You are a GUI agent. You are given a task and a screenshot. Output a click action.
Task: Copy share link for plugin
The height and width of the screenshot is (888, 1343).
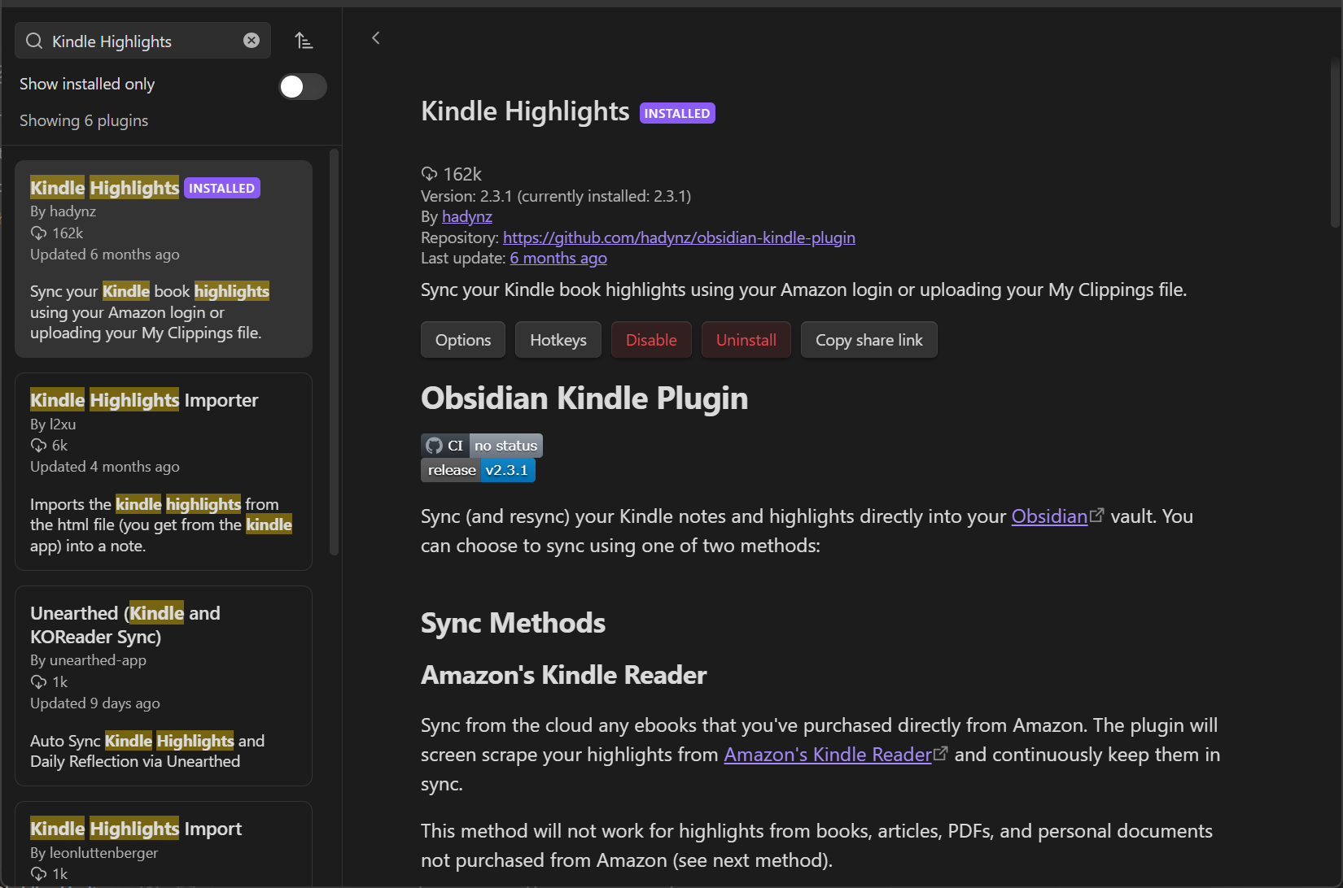(x=869, y=340)
